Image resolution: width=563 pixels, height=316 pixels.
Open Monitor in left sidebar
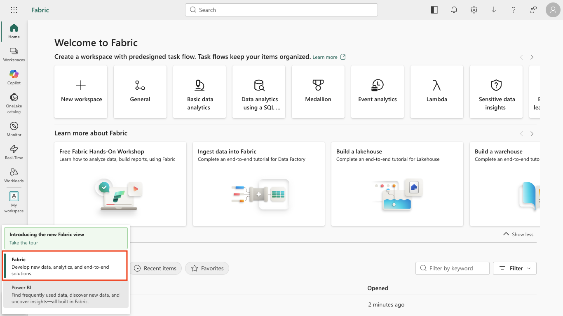tap(14, 130)
